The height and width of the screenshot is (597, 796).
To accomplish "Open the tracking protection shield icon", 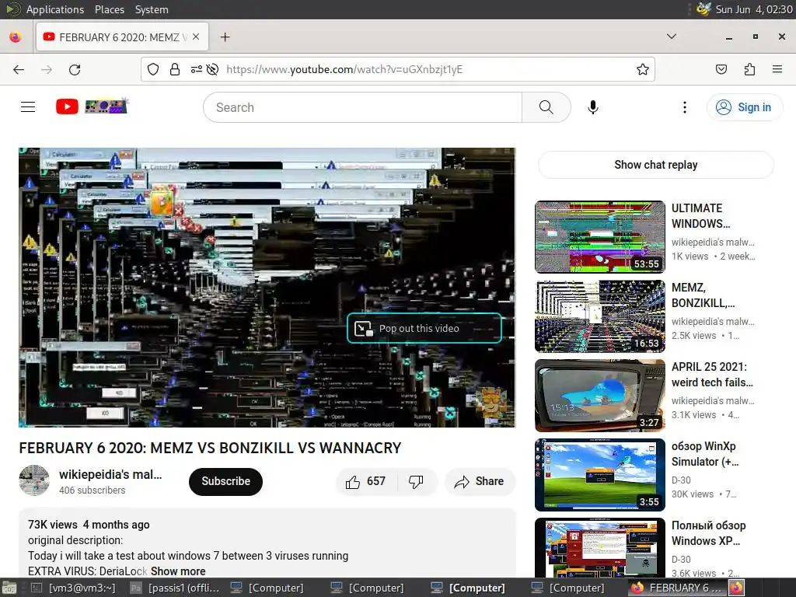I will 153,69.
